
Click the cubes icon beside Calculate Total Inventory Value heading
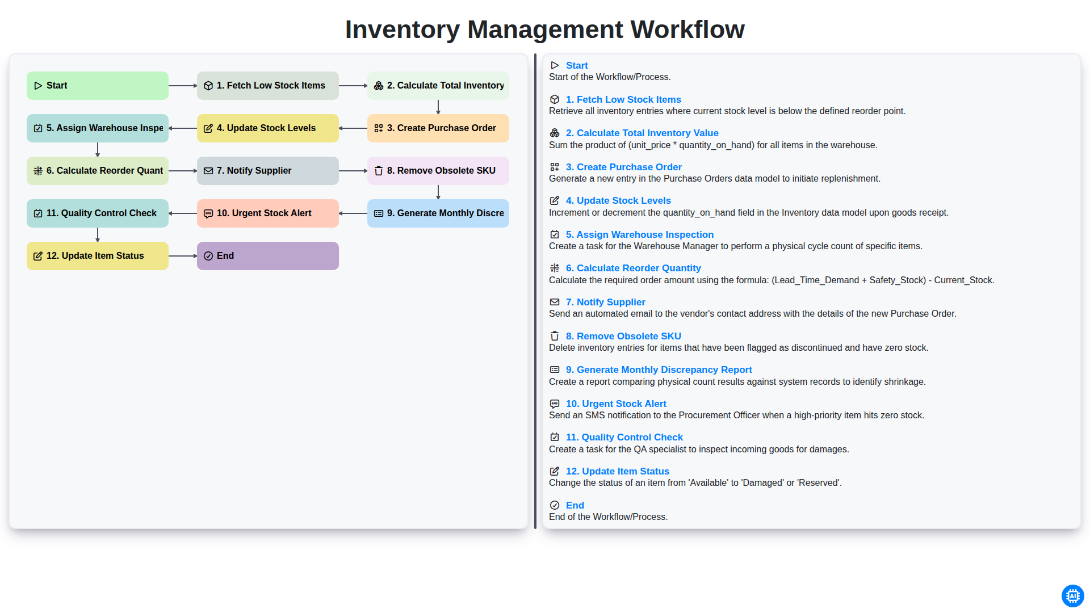(555, 133)
